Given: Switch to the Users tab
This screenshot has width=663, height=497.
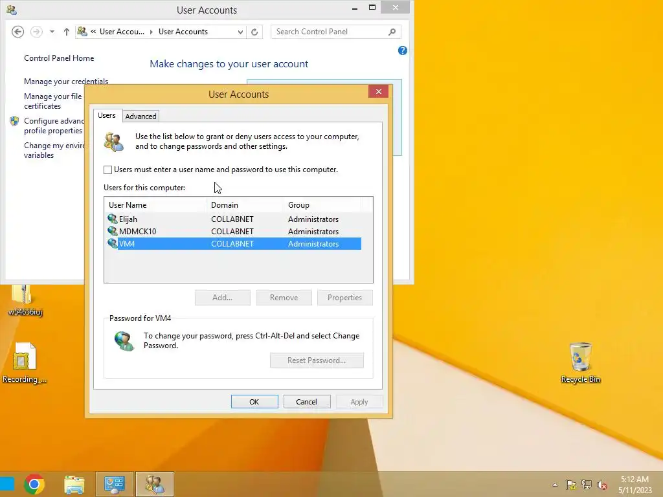Looking at the screenshot, I should (107, 115).
